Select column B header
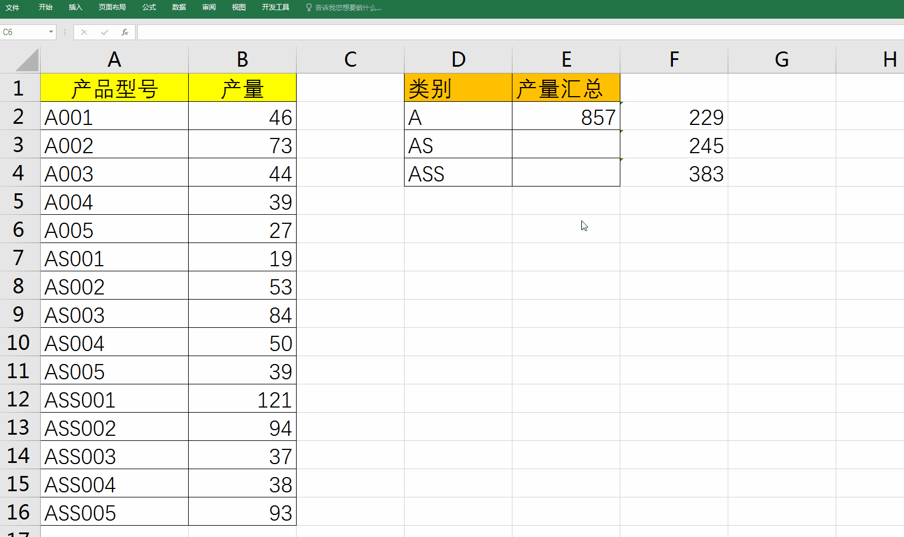904x537 pixels. click(x=242, y=59)
